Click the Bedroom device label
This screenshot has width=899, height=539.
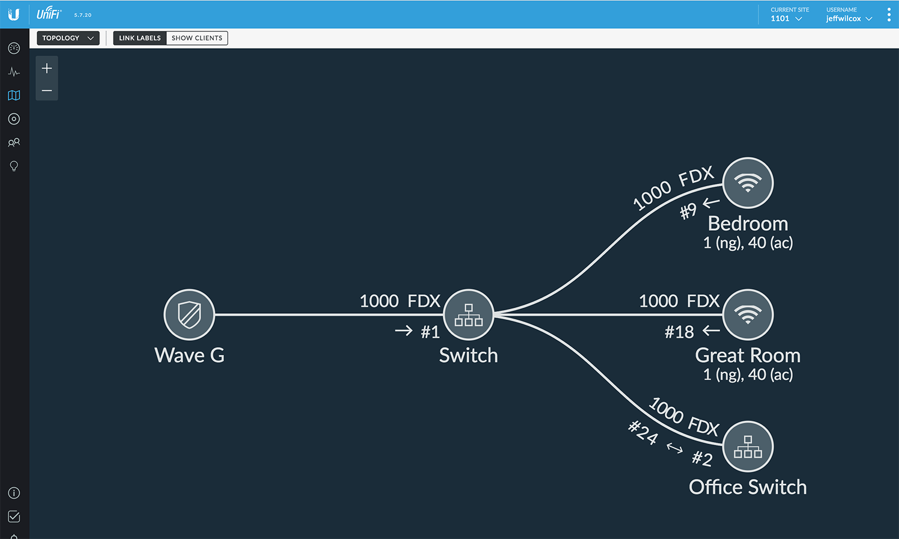click(748, 223)
